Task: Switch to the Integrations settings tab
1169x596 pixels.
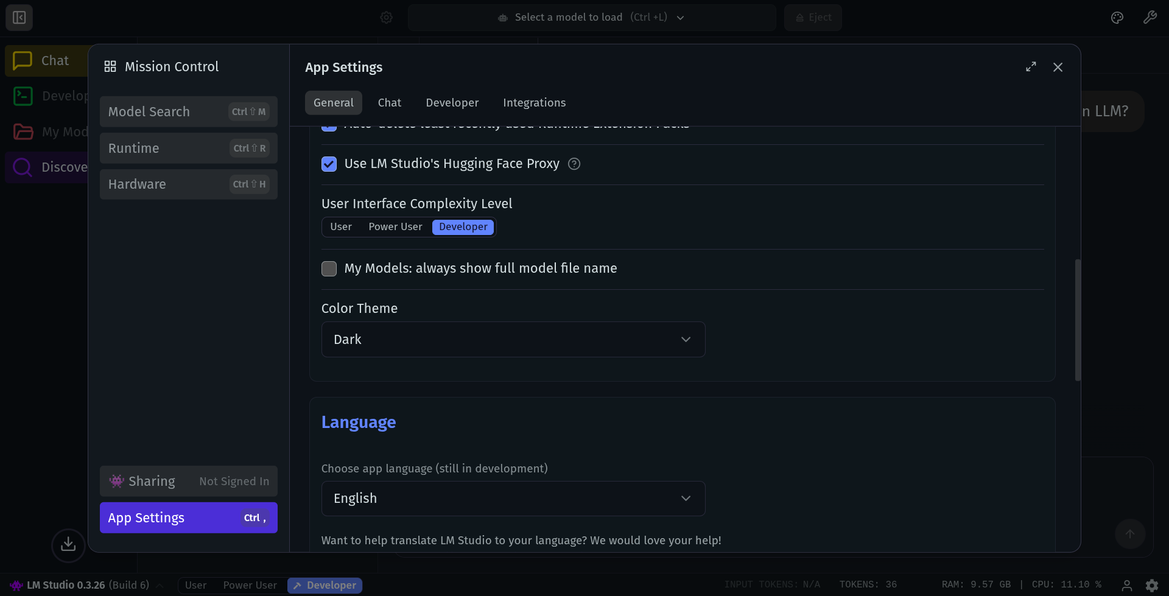Action: coord(534,102)
